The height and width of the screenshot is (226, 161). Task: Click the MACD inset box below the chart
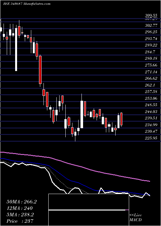coord(89,210)
